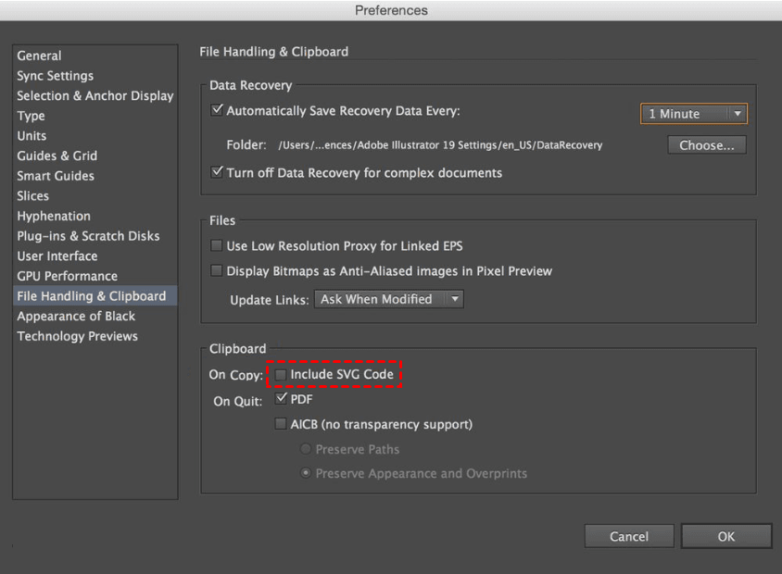This screenshot has width=782, height=574.
Task: Uncheck the PDF clipboard option
Action: 282,399
